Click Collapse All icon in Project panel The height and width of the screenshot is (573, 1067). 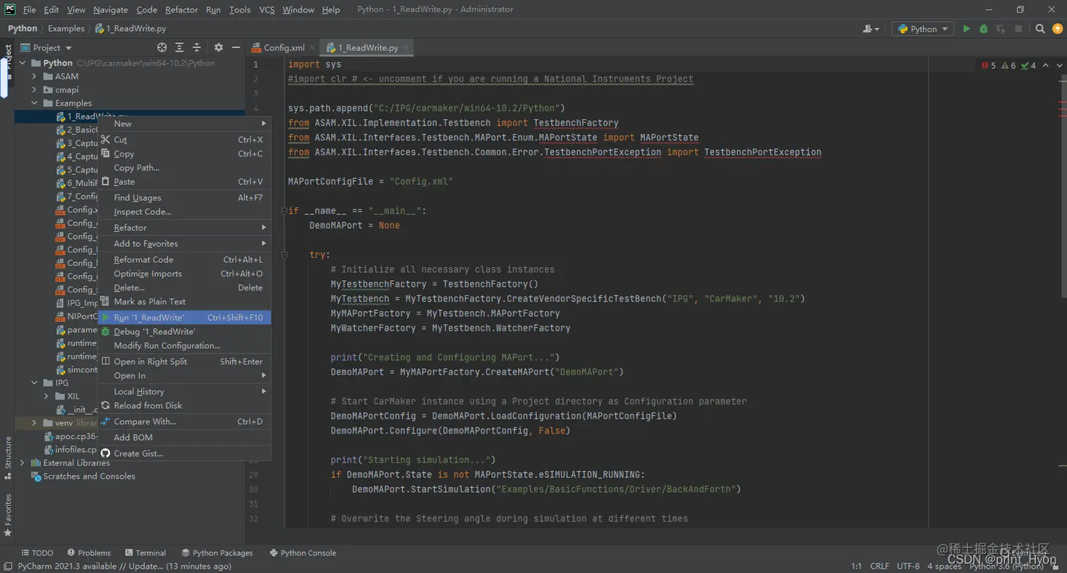[x=197, y=47]
